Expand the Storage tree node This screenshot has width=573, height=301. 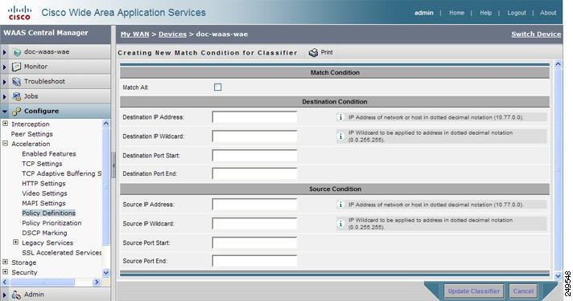click(5, 262)
